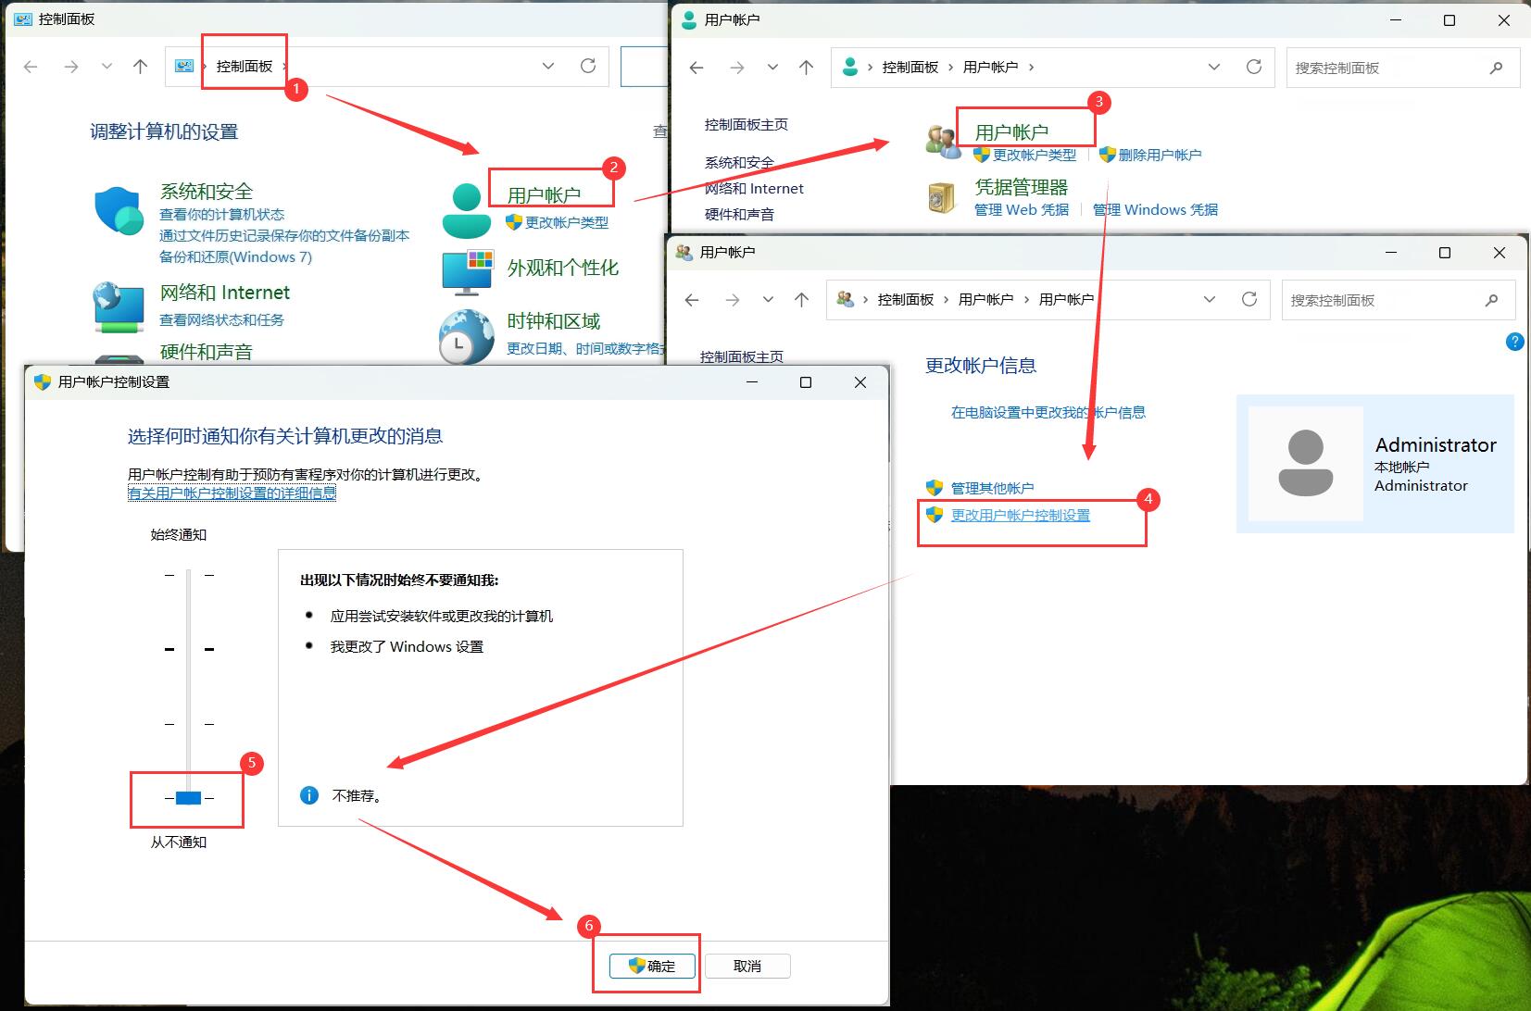Expand address bar dropdown in 调整计算机的设置 window
1531x1011 pixels.
(x=548, y=66)
